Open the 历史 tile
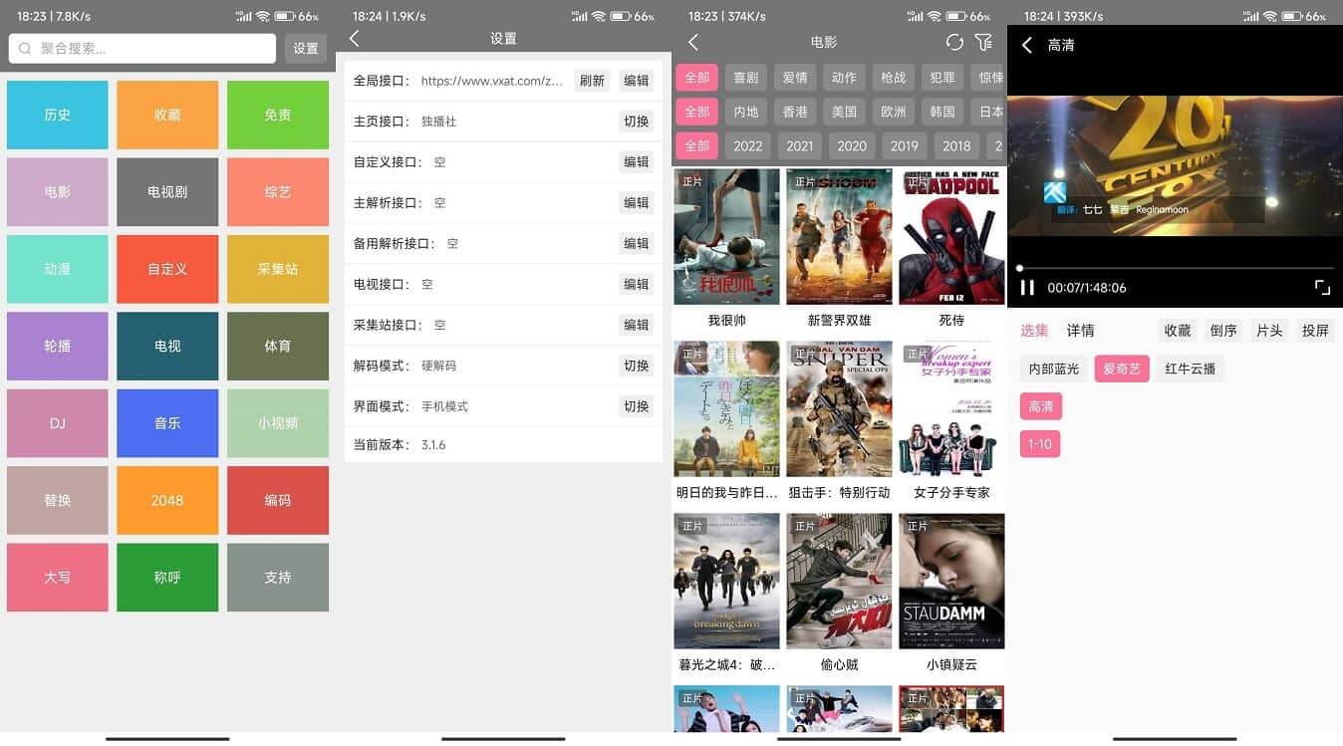 coord(58,115)
